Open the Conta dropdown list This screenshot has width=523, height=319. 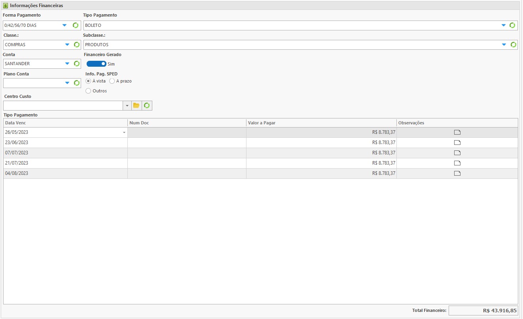click(67, 64)
